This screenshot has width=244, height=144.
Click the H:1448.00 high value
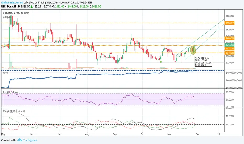(x=71, y=7)
